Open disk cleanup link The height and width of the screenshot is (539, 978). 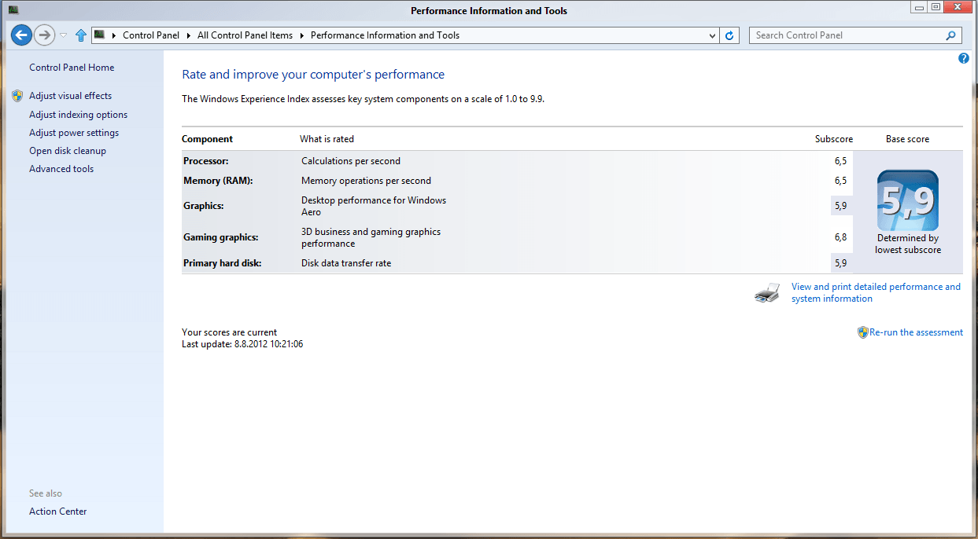[68, 151]
